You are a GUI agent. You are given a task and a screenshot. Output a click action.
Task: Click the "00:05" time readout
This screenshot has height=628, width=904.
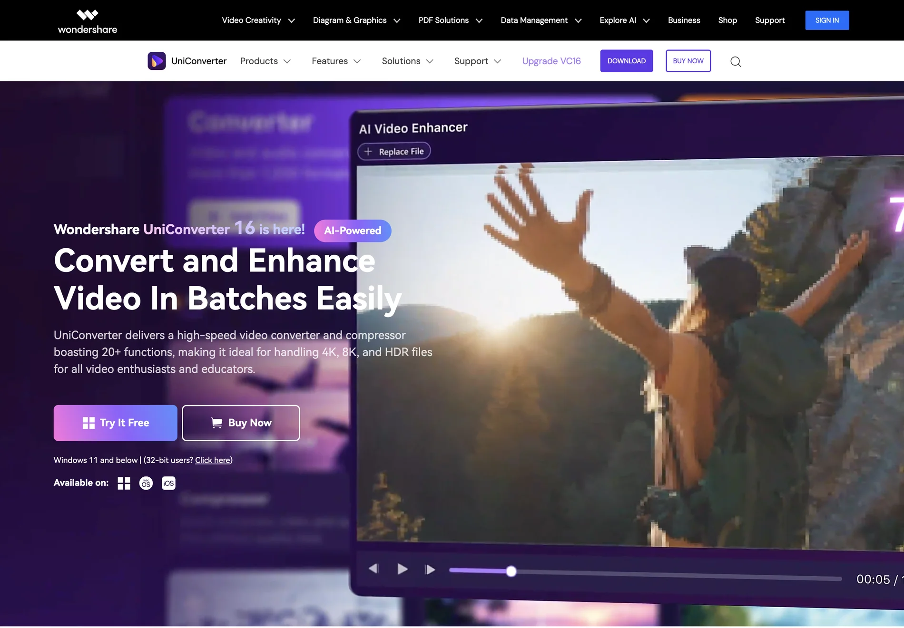873,579
